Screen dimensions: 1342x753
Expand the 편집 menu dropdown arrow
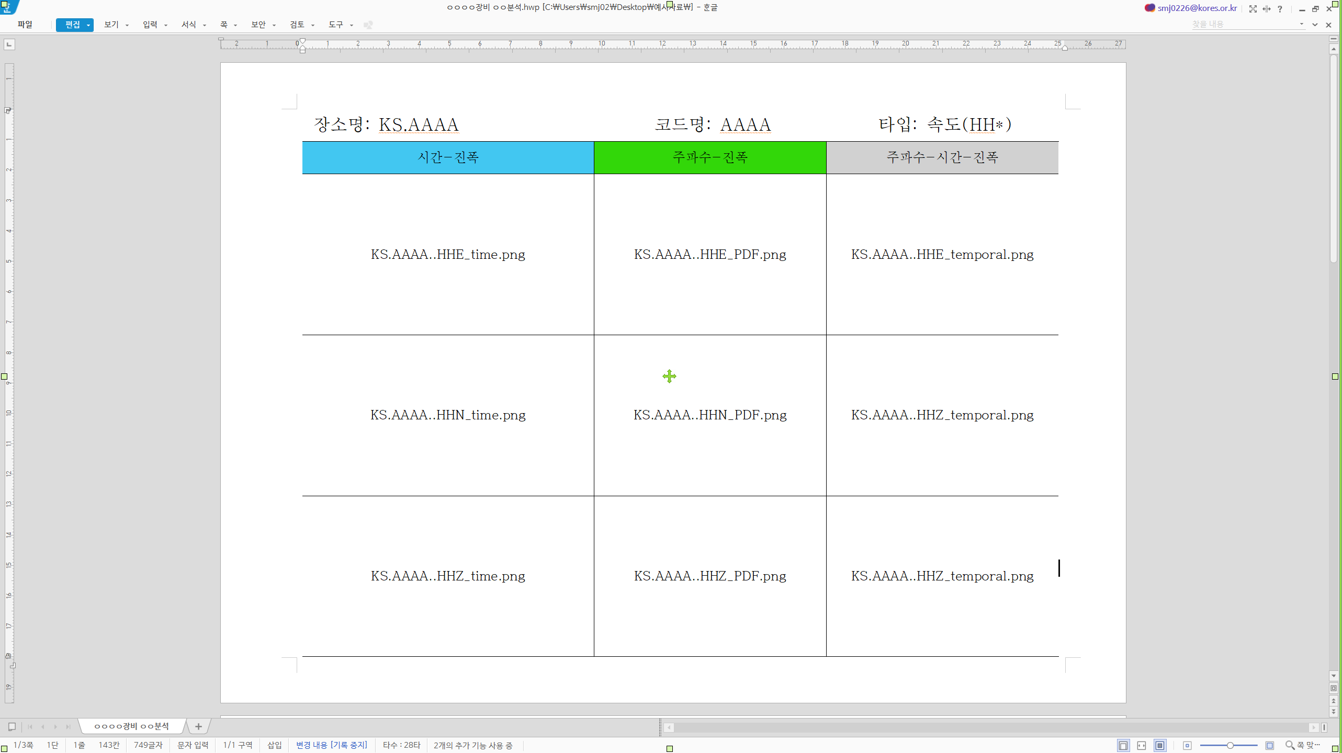click(88, 25)
